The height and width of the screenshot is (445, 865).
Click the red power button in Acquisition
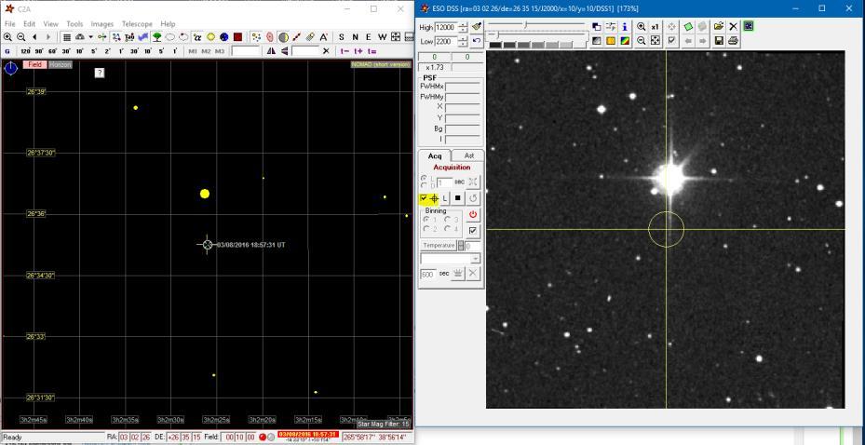click(x=473, y=214)
